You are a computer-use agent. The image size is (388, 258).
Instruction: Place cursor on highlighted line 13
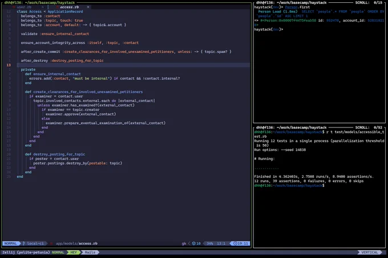[x=133, y=65]
